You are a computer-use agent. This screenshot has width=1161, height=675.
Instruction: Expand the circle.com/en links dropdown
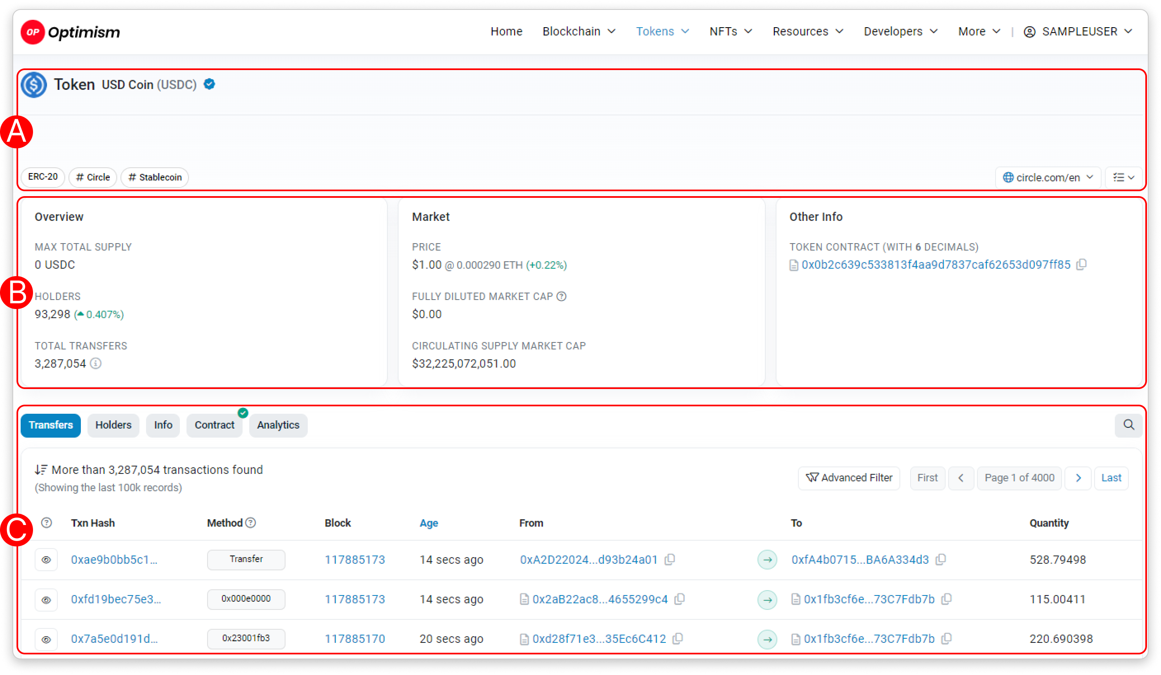[x=1048, y=177]
